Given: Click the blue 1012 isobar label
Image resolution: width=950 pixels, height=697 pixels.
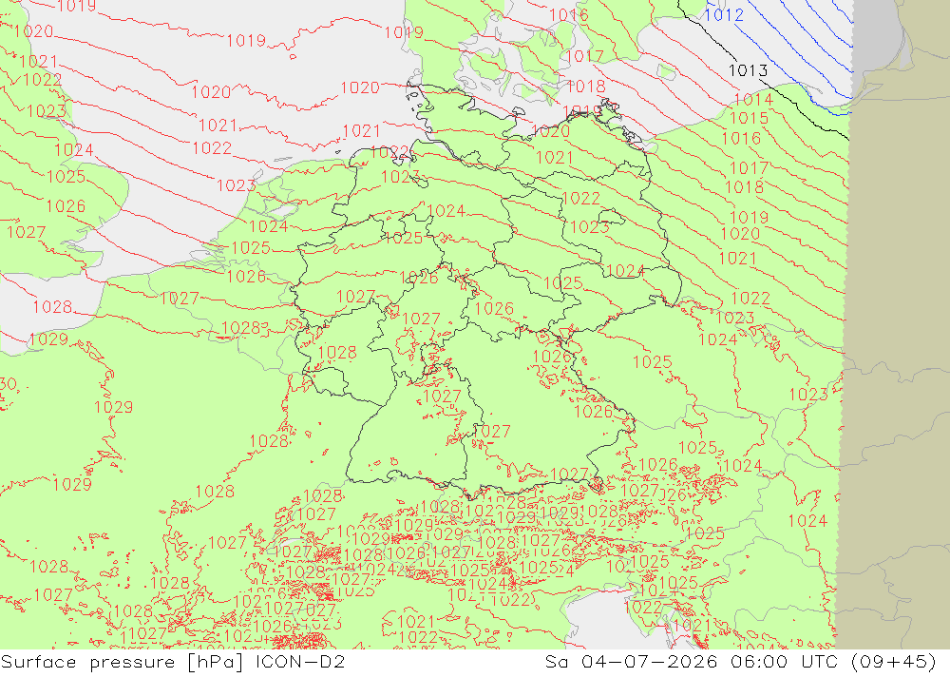Looking at the screenshot, I should click(x=724, y=15).
